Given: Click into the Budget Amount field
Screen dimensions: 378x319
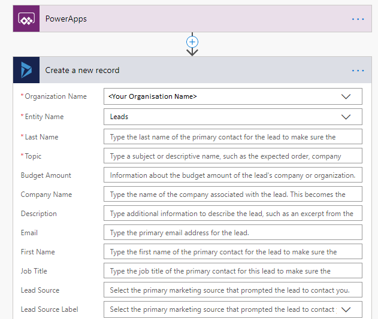Looking at the screenshot, I should 233,175.
